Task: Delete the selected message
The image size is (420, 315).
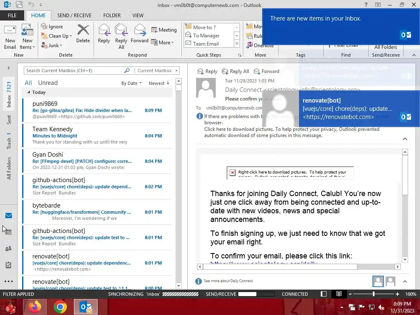Action: tap(83, 34)
